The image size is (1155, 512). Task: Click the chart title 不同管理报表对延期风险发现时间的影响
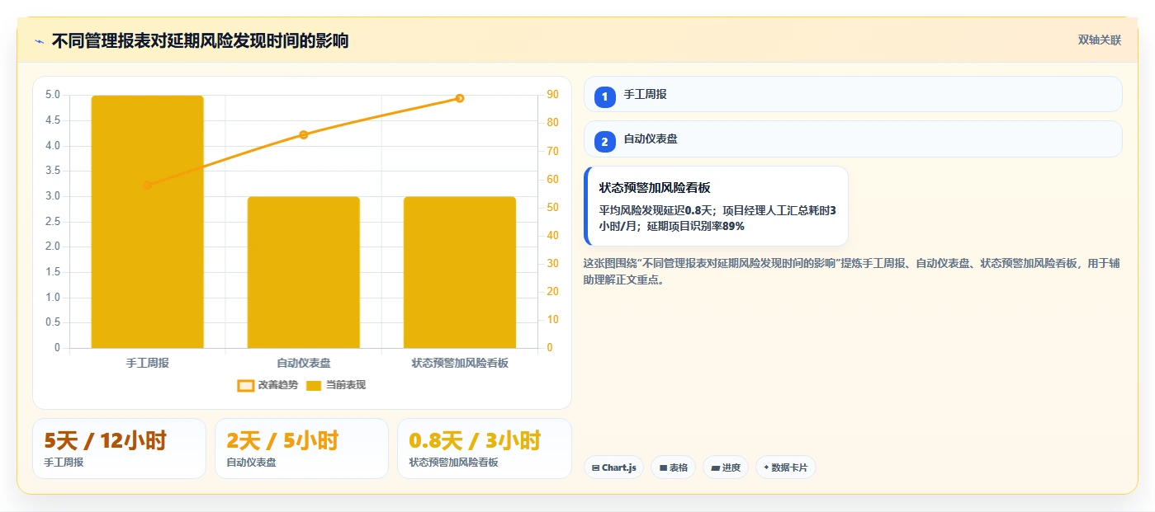coord(200,40)
